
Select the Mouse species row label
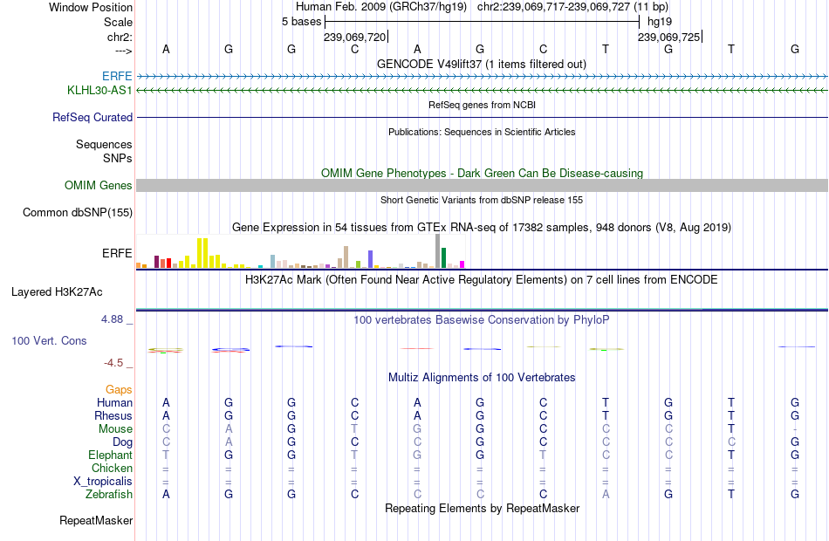coord(115,429)
